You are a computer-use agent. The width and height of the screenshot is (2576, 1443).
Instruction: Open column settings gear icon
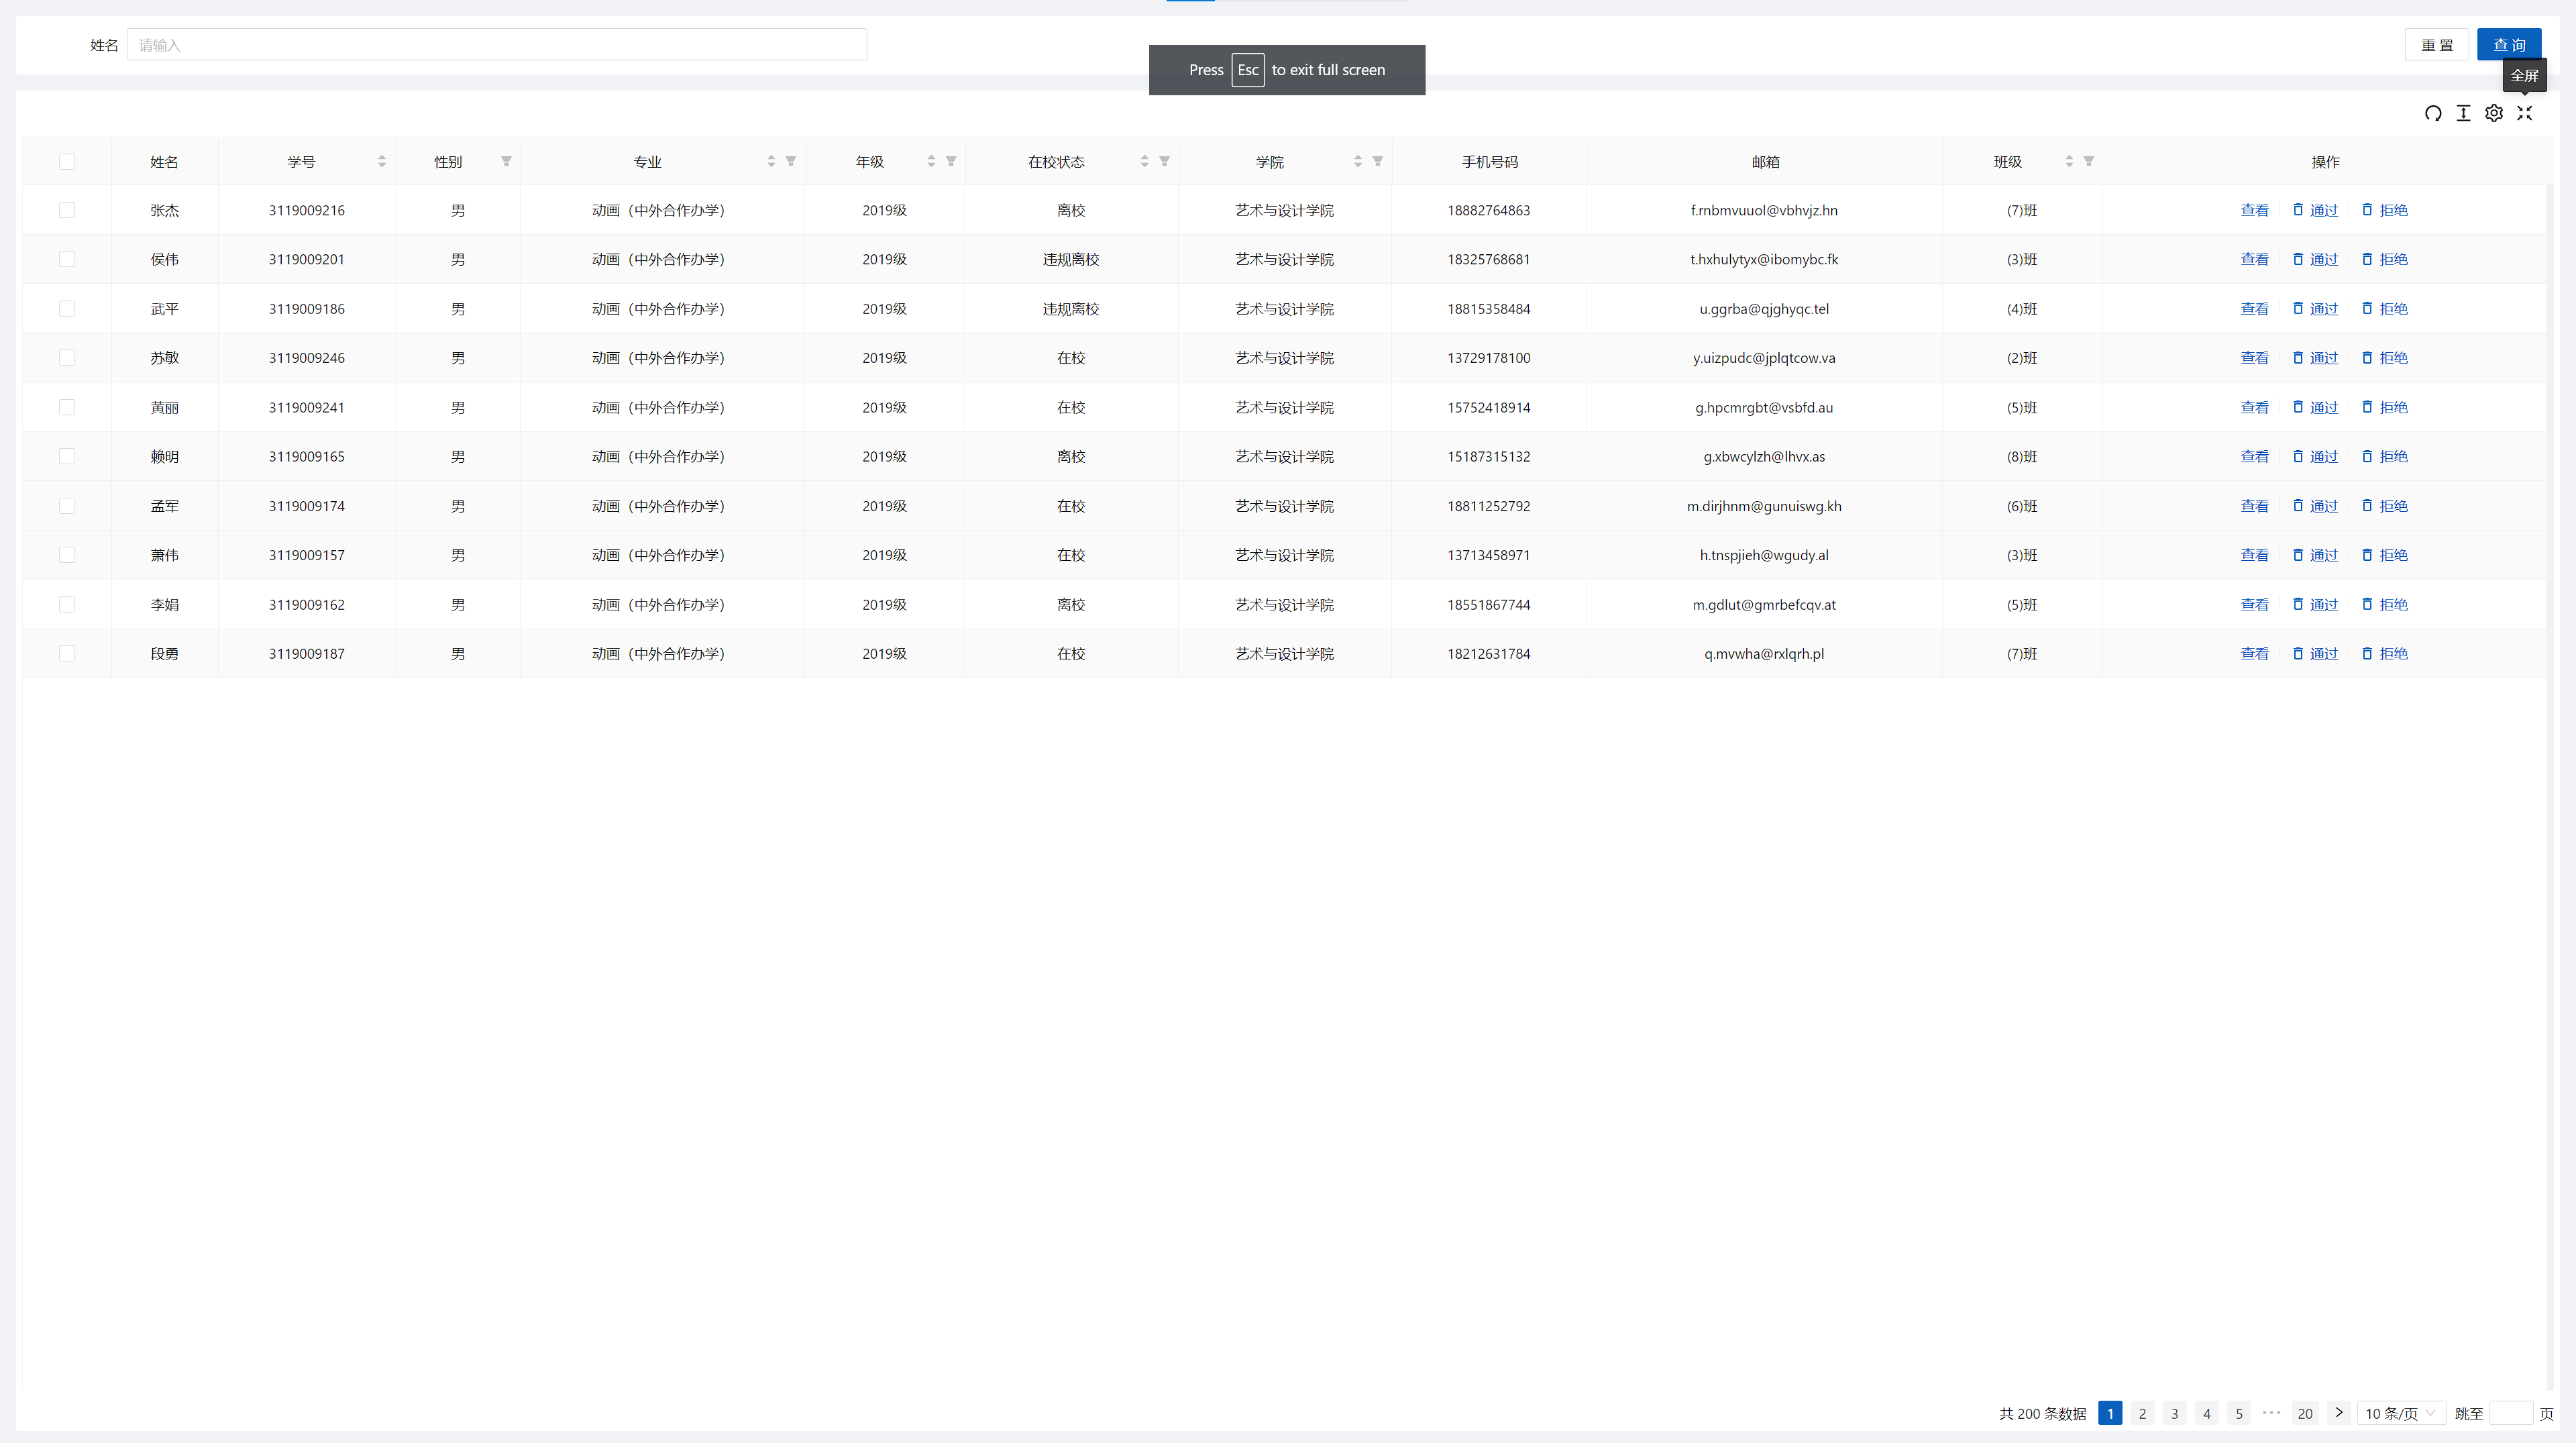(x=2494, y=113)
